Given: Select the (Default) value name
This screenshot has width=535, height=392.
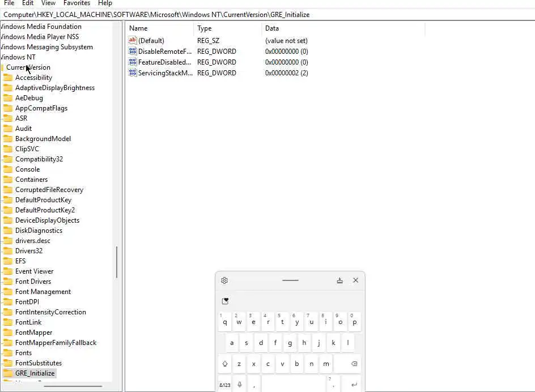Looking at the screenshot, I should [x=151, y=41].
